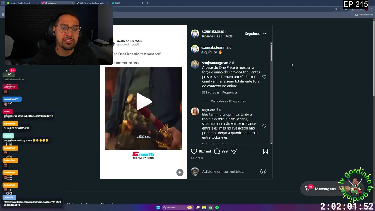The image size is (375, 211).
Task: Open Chrome from the taskbar
Action: point(210,207)
